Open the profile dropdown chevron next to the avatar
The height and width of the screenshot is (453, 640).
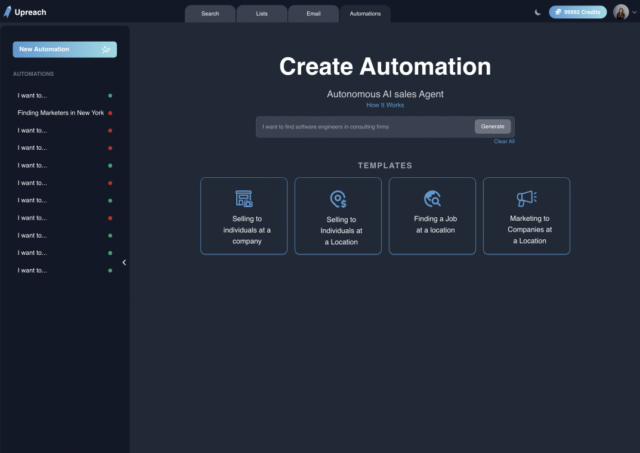point(635,12)
